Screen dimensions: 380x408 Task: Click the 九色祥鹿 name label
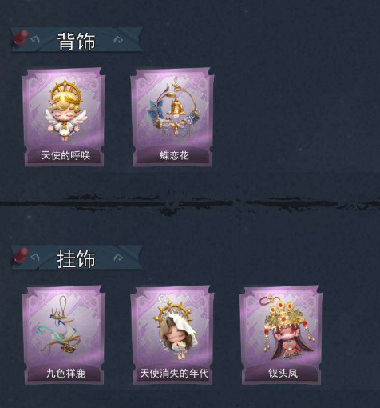tap(65, 374)
